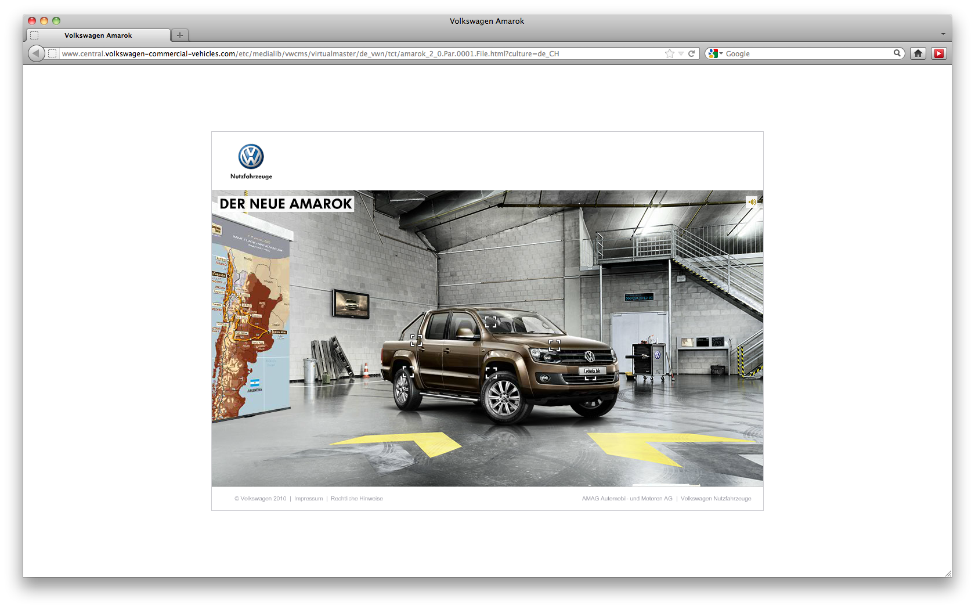Viewport: 975px width, 609px height.
Task: Click the © Volkswagen 2010 footer text
Action: pyautogui.click(x=261, y=499)
